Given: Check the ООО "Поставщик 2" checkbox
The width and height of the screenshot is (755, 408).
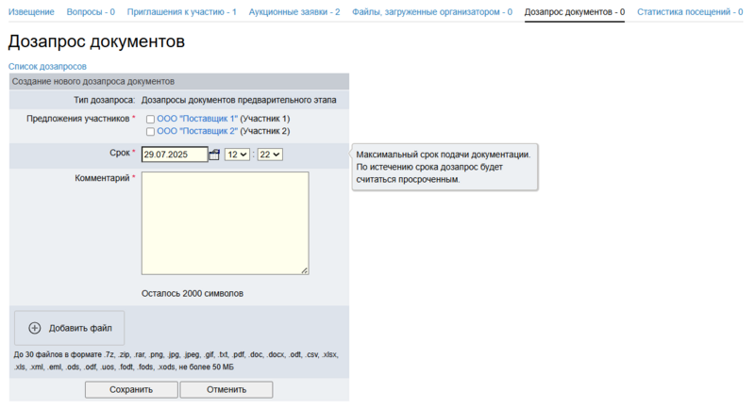Looking at the screenshot, I should tap(150, 132).
